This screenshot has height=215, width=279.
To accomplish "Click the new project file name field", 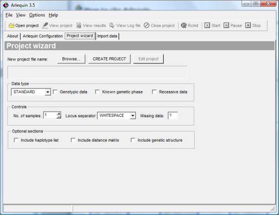I will pyautogui.click(x=97, y=72).
